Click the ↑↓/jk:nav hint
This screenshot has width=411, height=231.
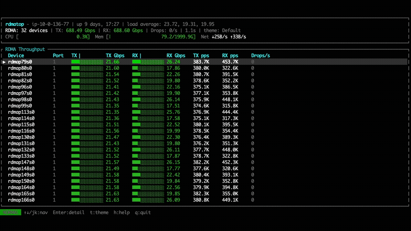[36, 212]
